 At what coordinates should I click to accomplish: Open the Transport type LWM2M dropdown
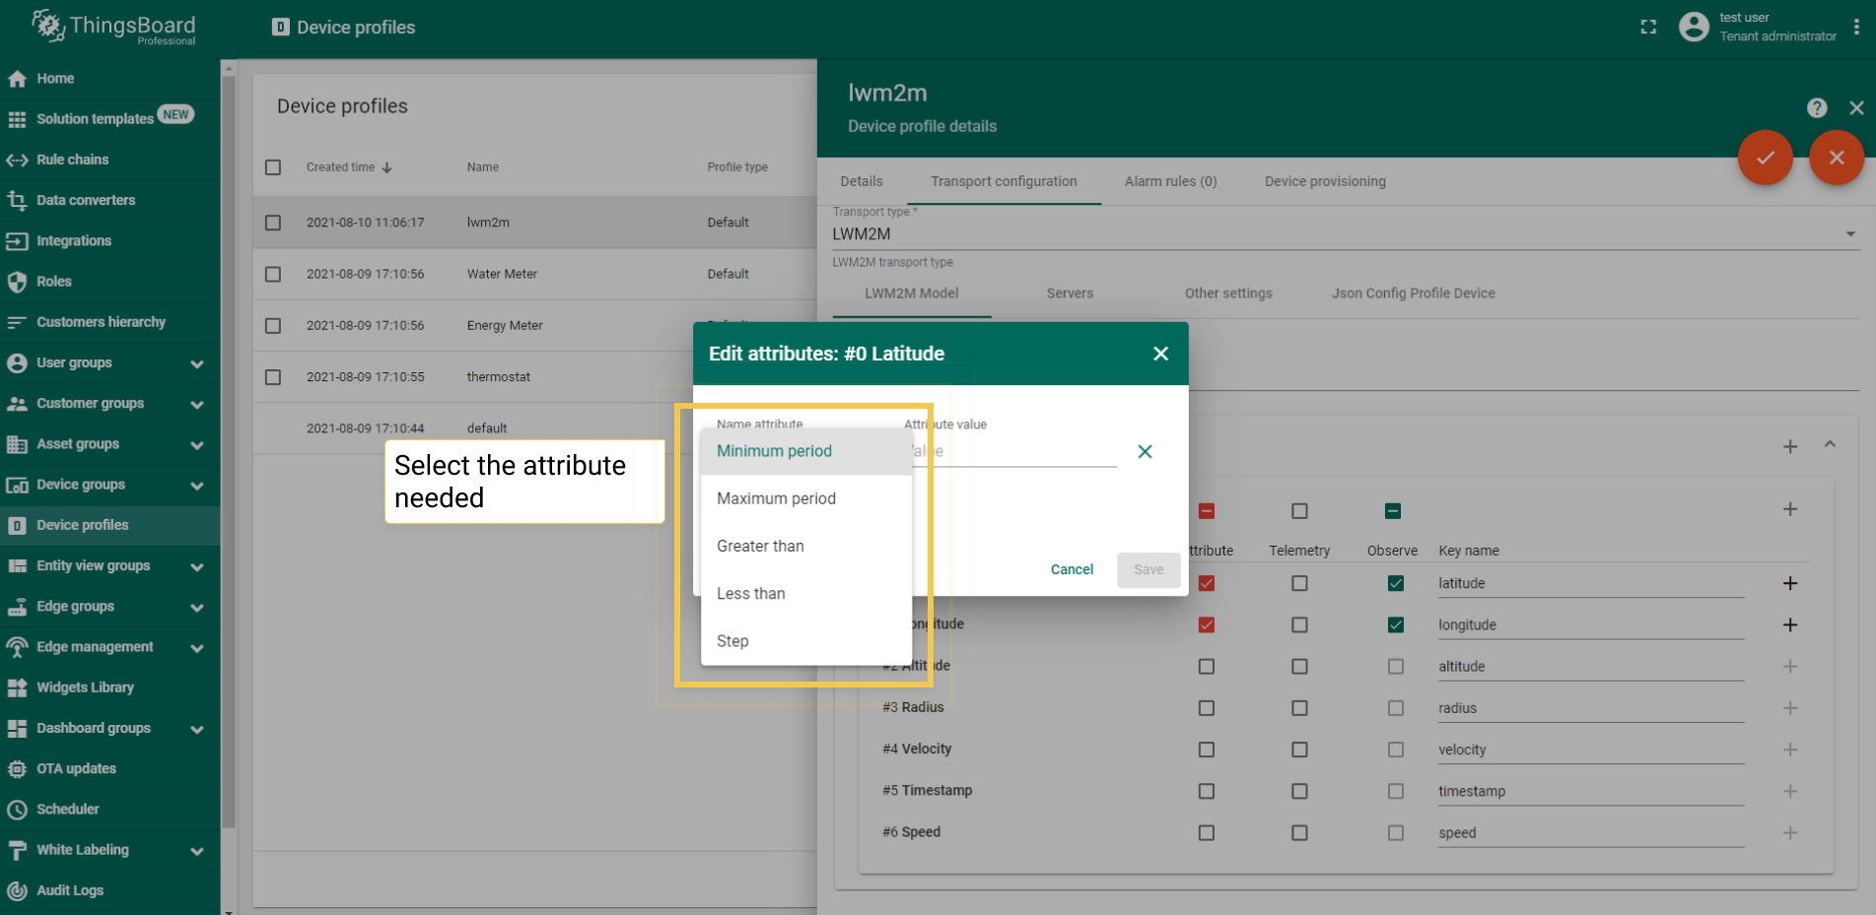(1345, 234)
